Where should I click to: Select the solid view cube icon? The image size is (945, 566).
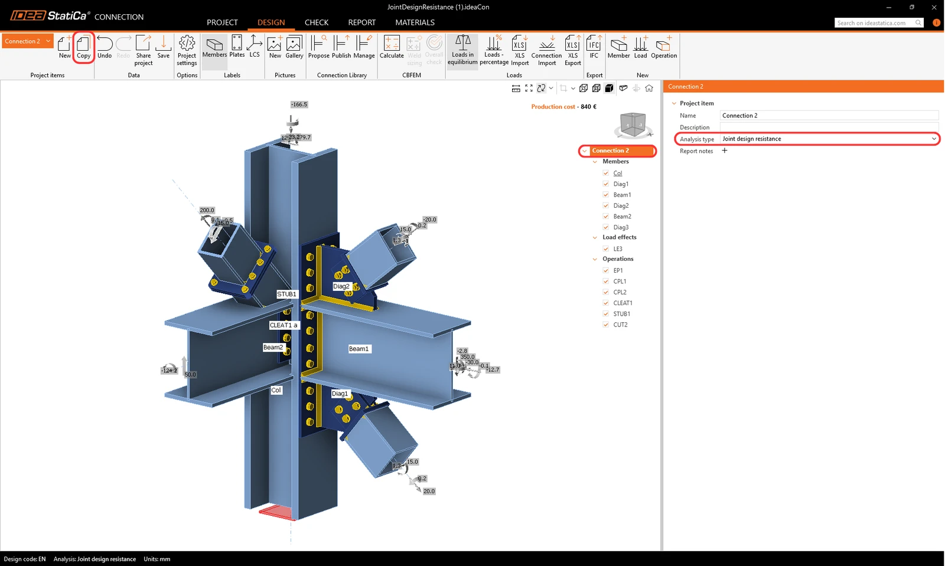point(609,88)
